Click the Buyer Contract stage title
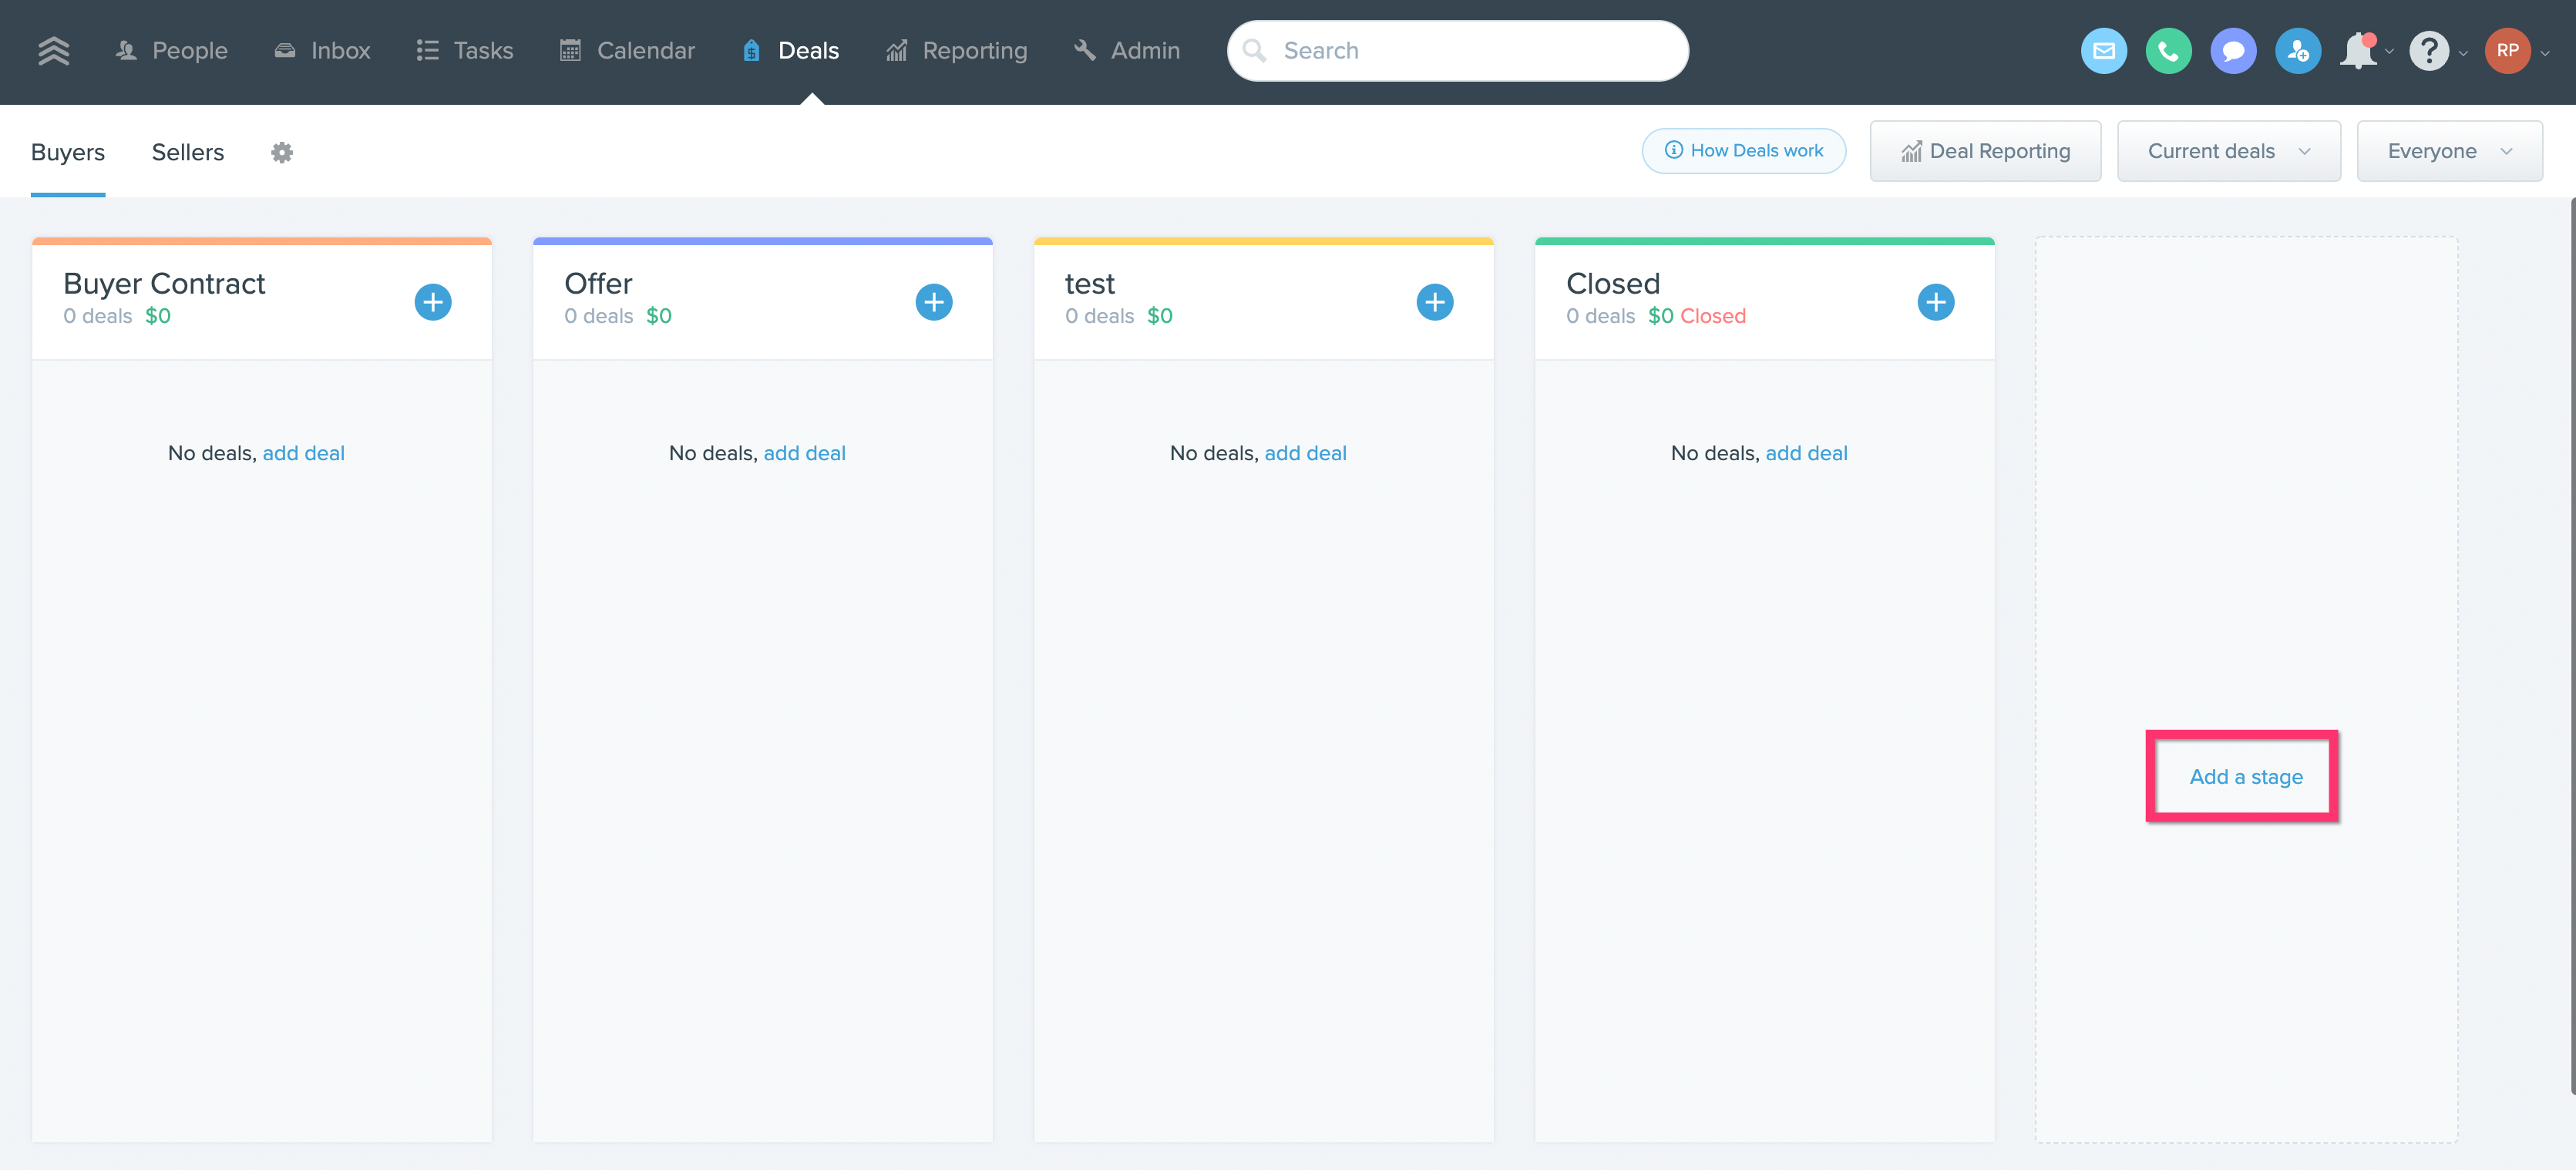Screen dimensions: 2576x1170 click(x=164, y=283)
